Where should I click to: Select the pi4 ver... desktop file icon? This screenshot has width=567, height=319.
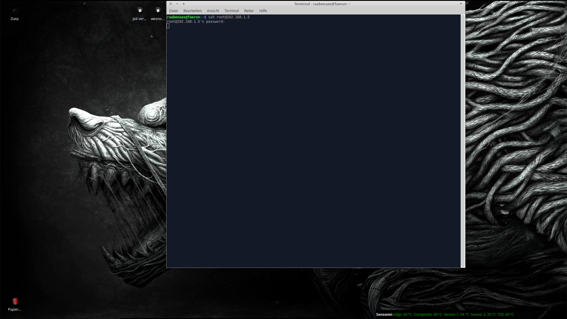click(x=140, y=14)
